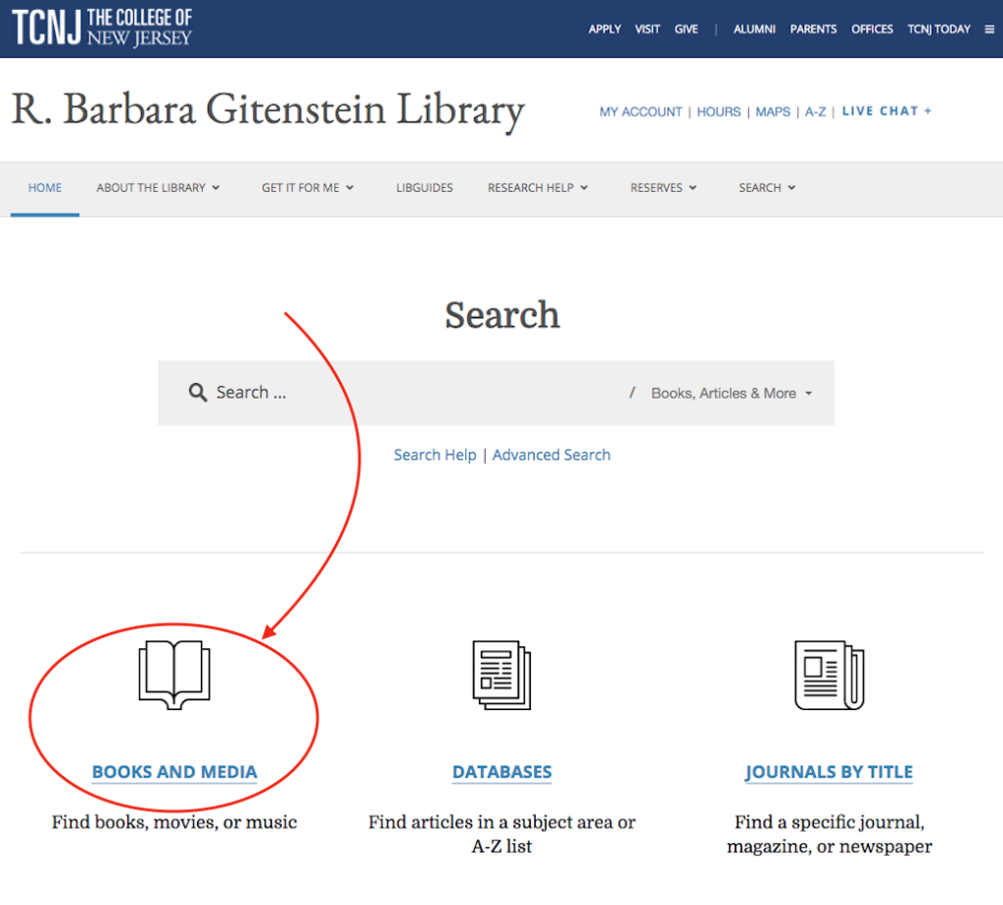Start a Live Chat
1003x905 pixels.
[886, 112]
